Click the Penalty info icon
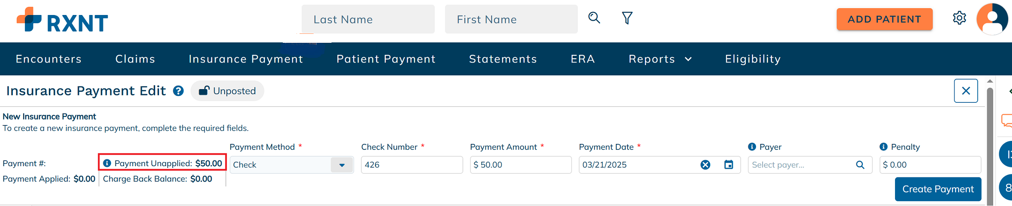This screenshot has height=206, width=1012. pos(883,147)
